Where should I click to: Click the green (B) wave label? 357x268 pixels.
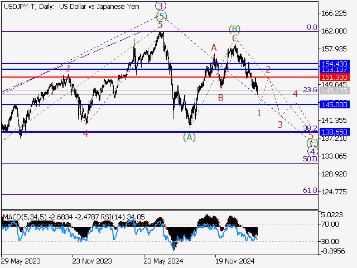[234, 29]
